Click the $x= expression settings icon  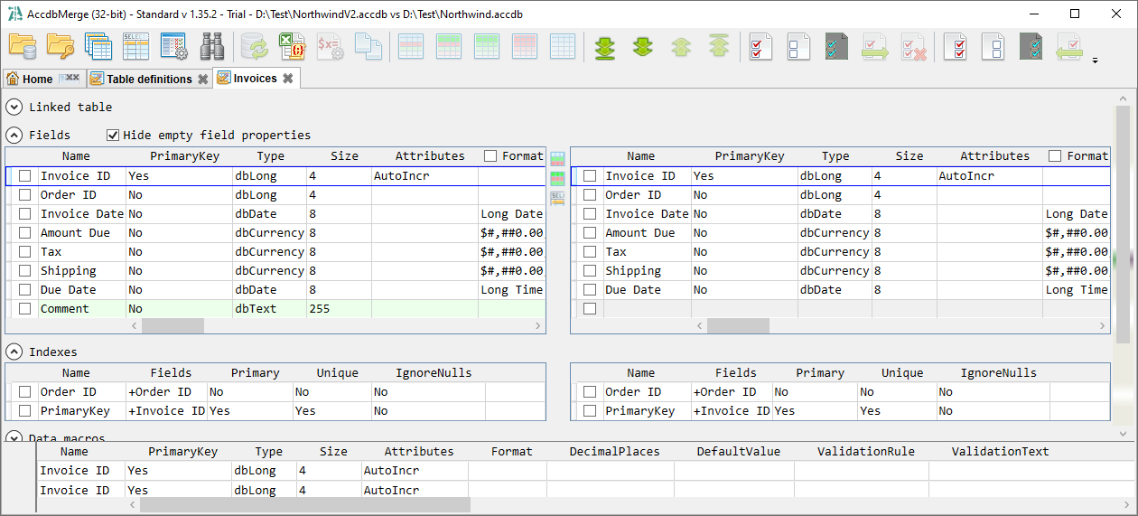(x=330, y=46)
